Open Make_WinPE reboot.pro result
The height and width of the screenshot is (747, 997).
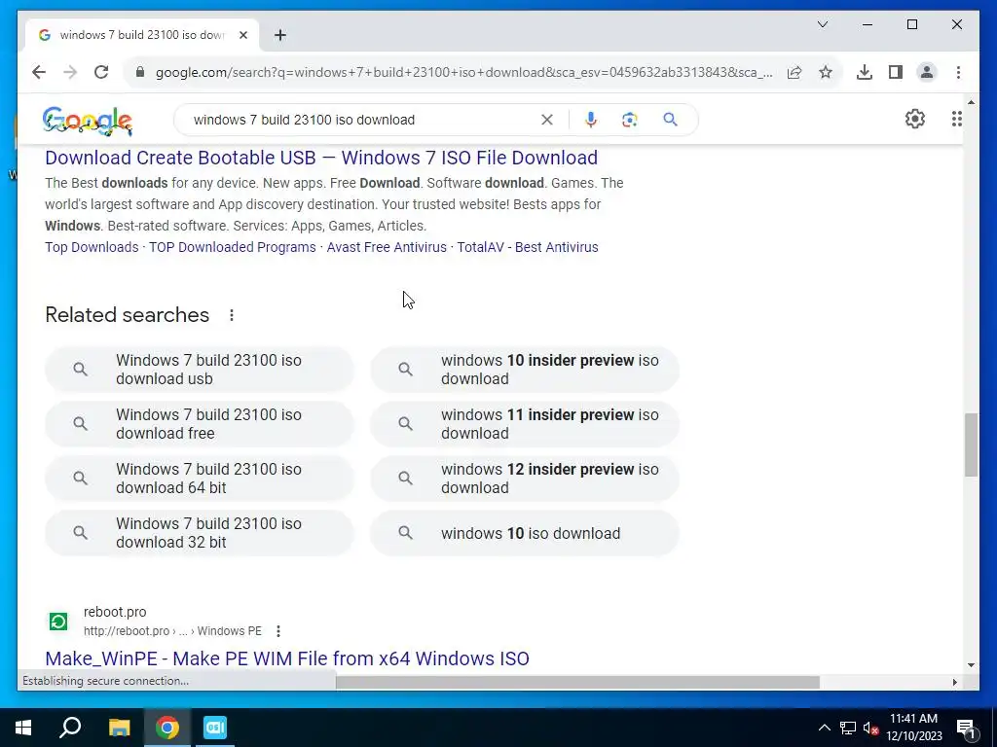click(x=287, y=658)
